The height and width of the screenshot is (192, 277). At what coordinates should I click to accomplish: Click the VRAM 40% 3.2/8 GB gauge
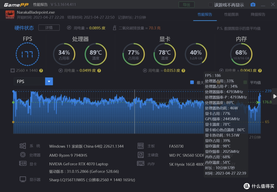click(196, 54)
